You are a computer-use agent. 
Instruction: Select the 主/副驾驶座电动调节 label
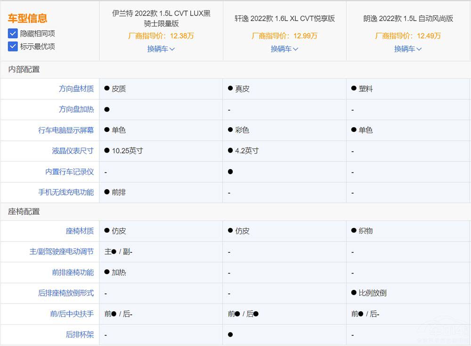click(62, 251)
